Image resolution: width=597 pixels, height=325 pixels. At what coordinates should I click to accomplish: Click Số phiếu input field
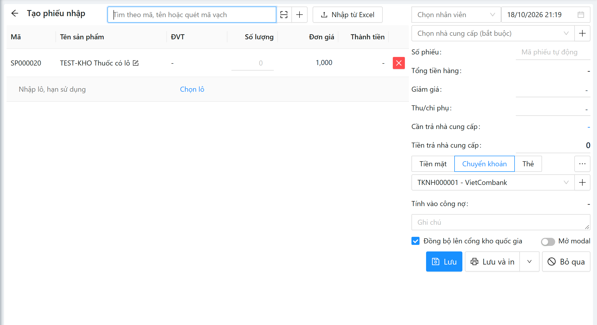point(553,52)
